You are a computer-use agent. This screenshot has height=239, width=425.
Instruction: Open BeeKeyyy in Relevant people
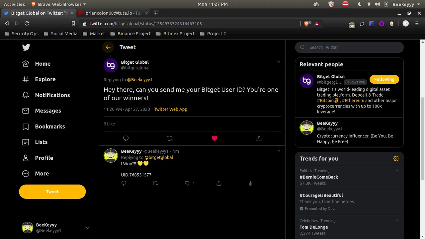point(349,132)
